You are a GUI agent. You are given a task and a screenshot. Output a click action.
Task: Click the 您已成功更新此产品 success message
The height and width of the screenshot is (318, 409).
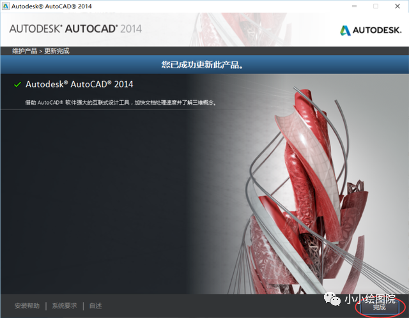(x=202, y=64)
